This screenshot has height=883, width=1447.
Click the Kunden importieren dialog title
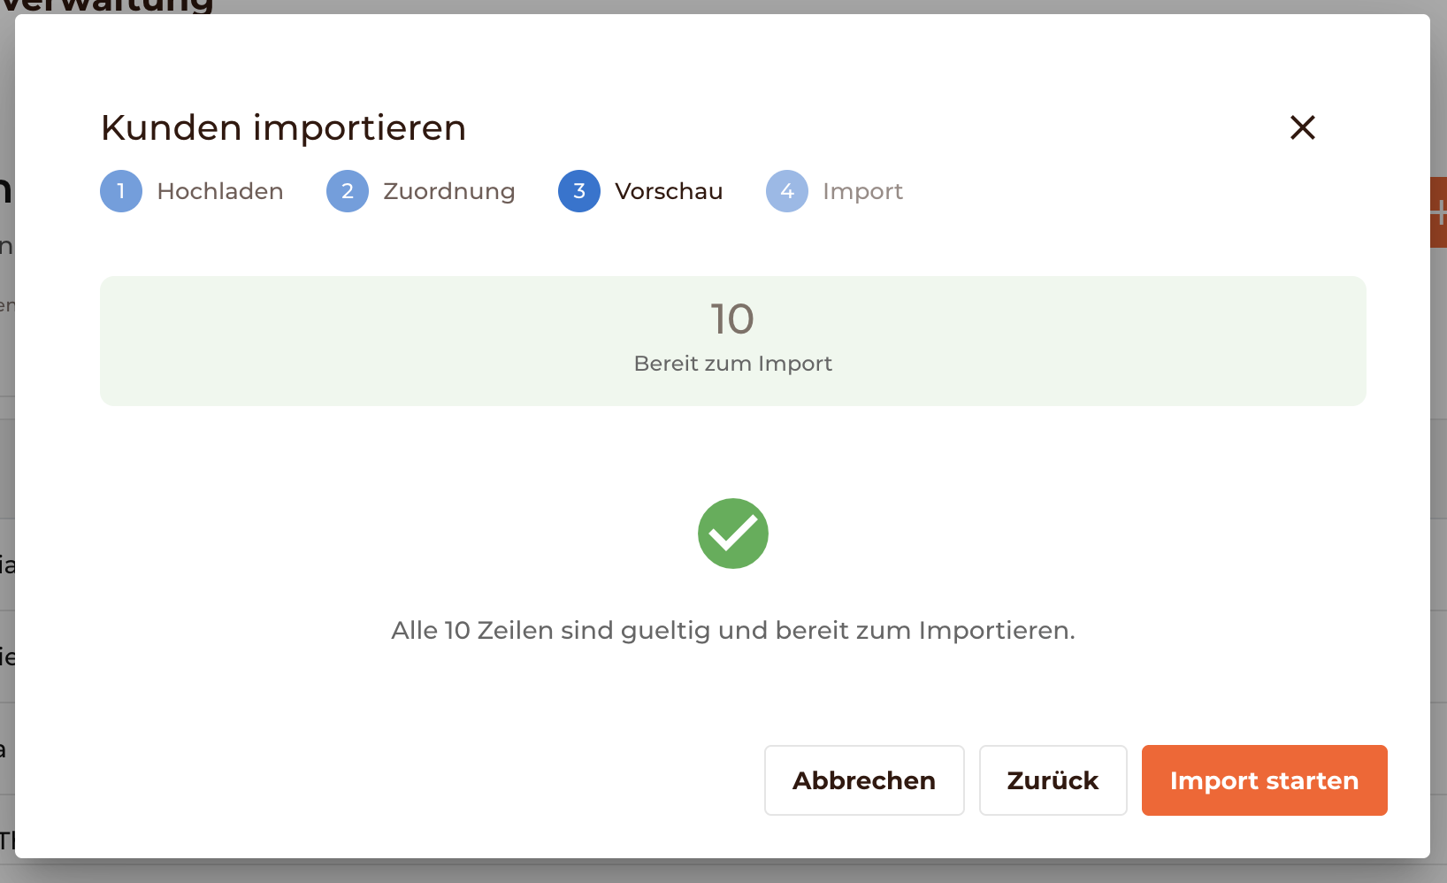283,128
